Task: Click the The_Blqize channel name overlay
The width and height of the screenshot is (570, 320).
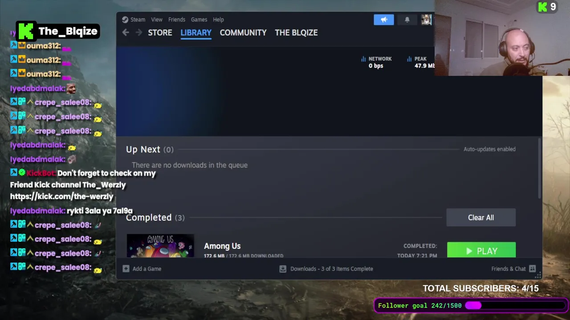Action: tap(68, 31)
